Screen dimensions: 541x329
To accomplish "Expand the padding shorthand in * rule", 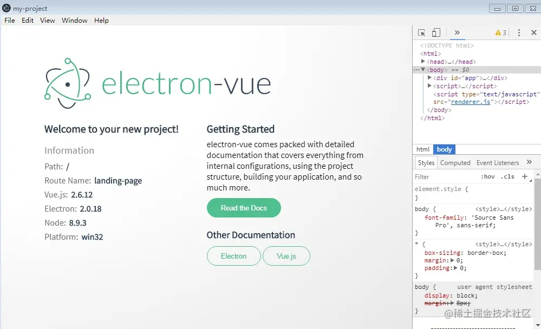I will click(x=455, y=268).
